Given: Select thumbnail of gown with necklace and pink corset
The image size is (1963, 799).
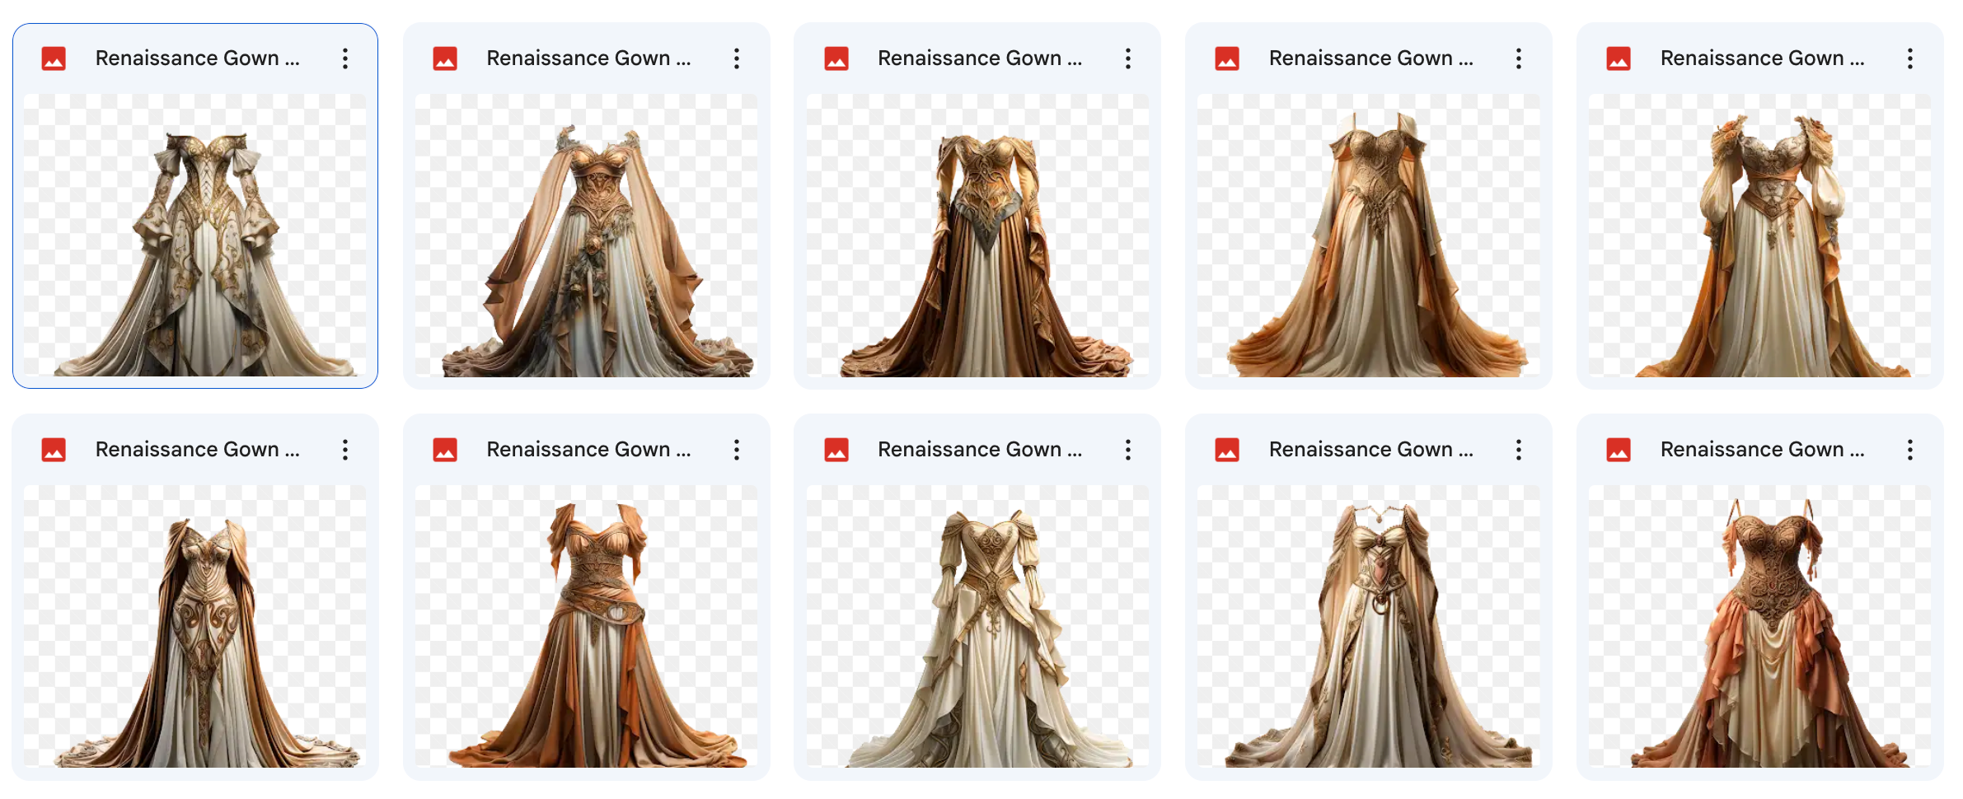Looking at the screenshot, I should coord(1369,626).
